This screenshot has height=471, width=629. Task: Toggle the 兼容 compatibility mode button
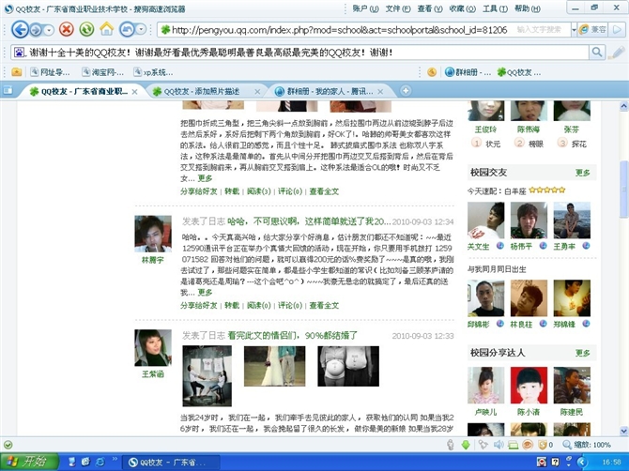point(592,30)
